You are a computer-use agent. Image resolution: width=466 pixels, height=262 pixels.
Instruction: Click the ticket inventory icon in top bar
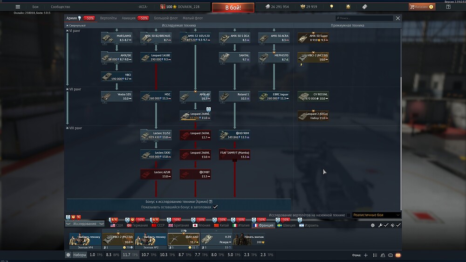coord(365,7)
